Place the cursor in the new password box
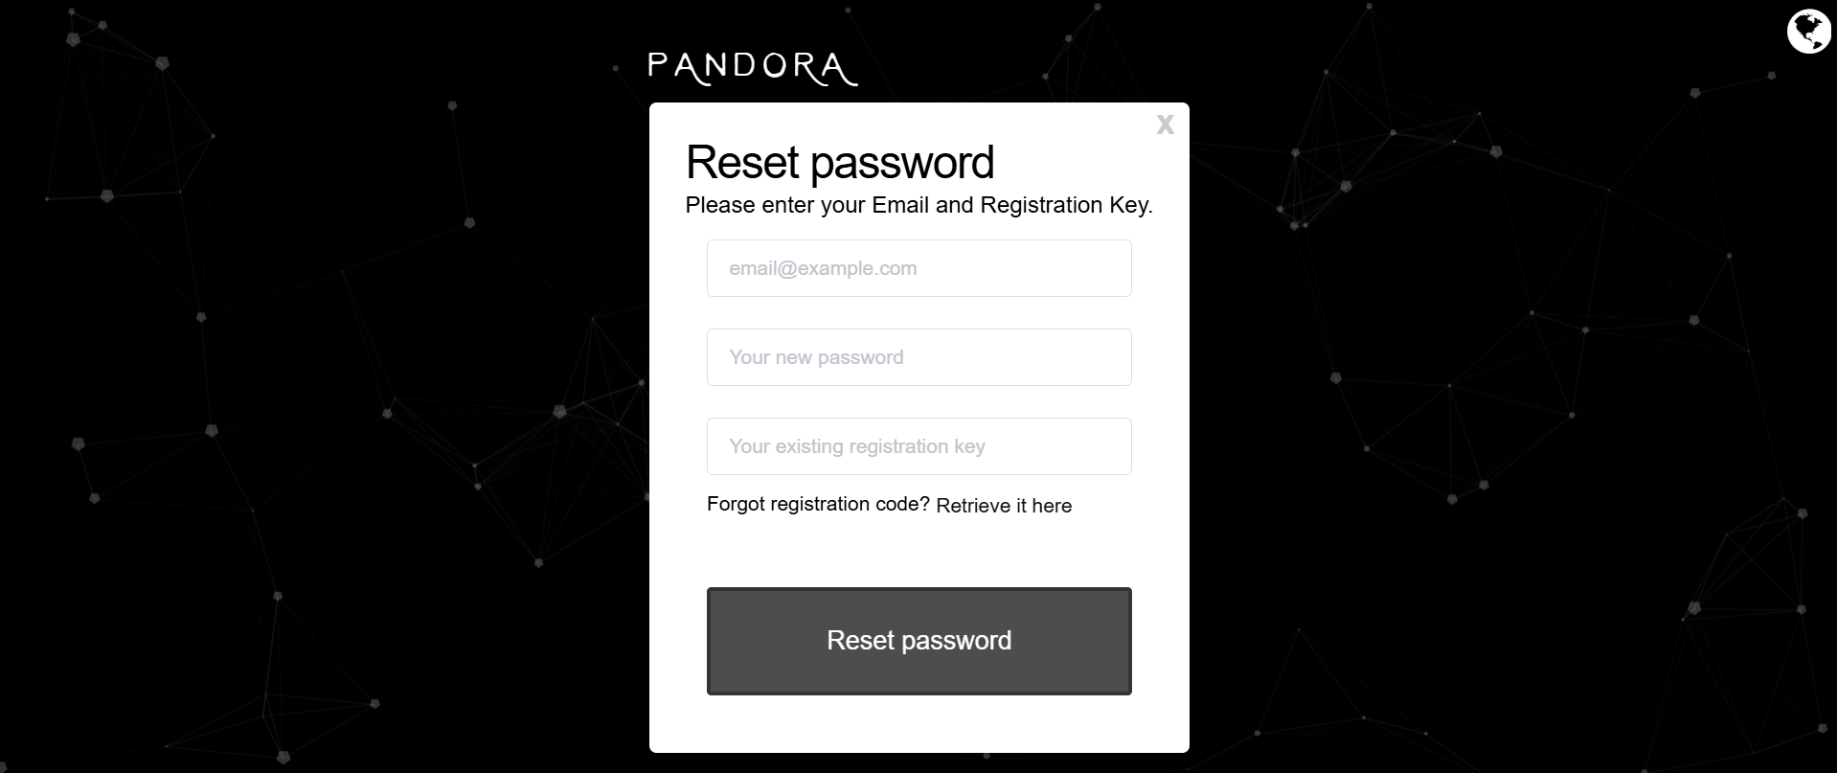1837x773 pixels. tap(918, 357)
